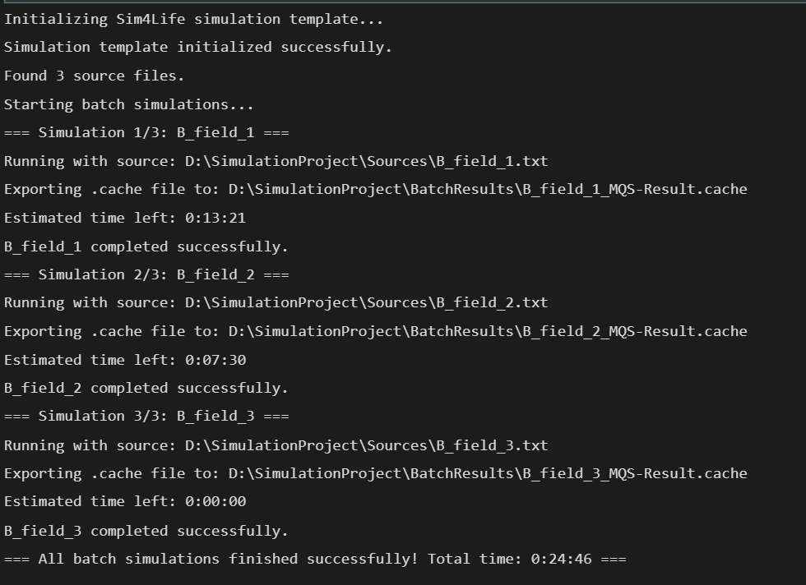Viewport: 806px width, 585px height.
Task: Click the B_field_2.txt source path
Action: (x=366, y=302)
